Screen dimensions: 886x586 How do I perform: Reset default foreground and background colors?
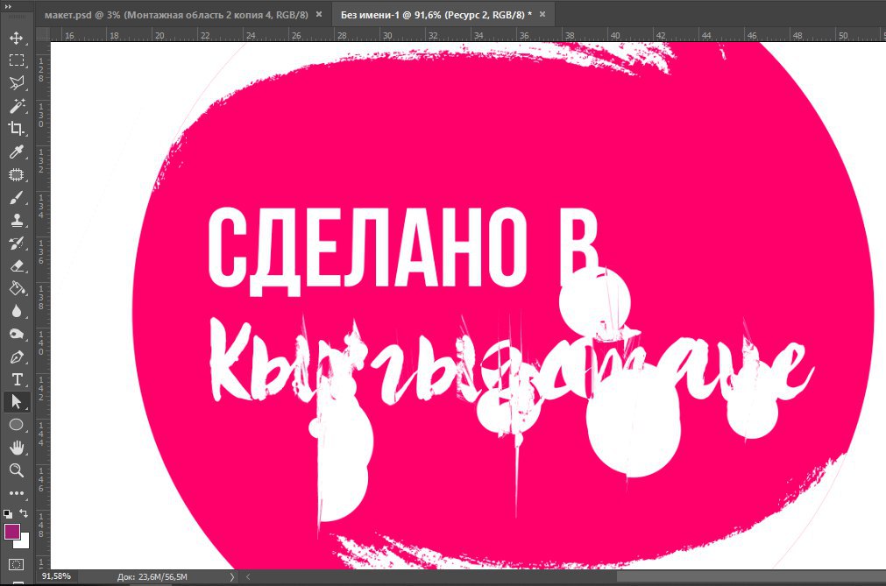click(7, 514)
